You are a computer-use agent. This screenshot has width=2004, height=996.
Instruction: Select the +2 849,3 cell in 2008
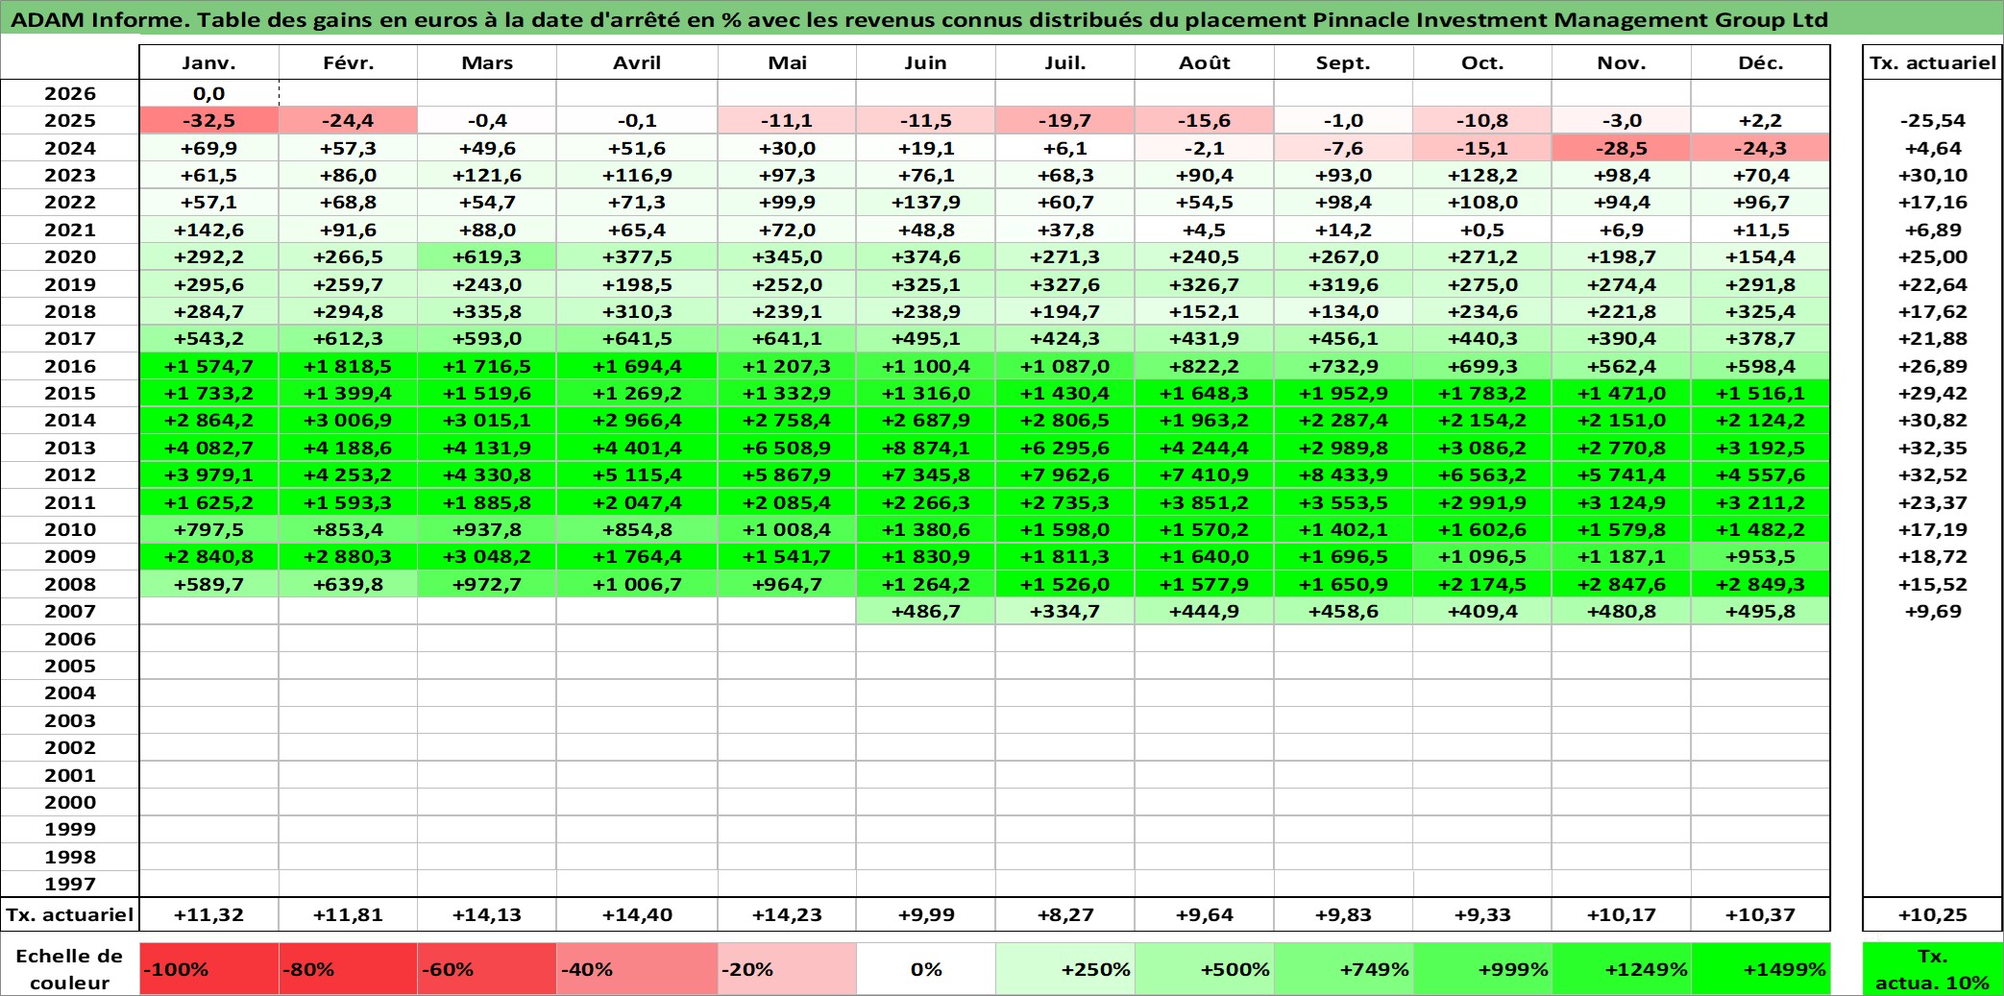(x=1760, y=584)
